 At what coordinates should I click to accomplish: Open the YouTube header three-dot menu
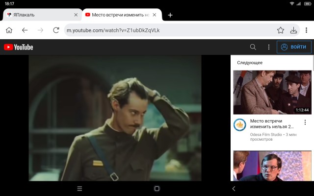coord(269,47)
